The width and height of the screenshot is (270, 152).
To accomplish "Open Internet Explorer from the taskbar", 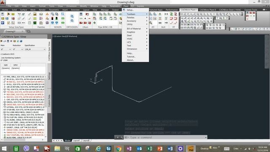I will (x=98, y=148).
